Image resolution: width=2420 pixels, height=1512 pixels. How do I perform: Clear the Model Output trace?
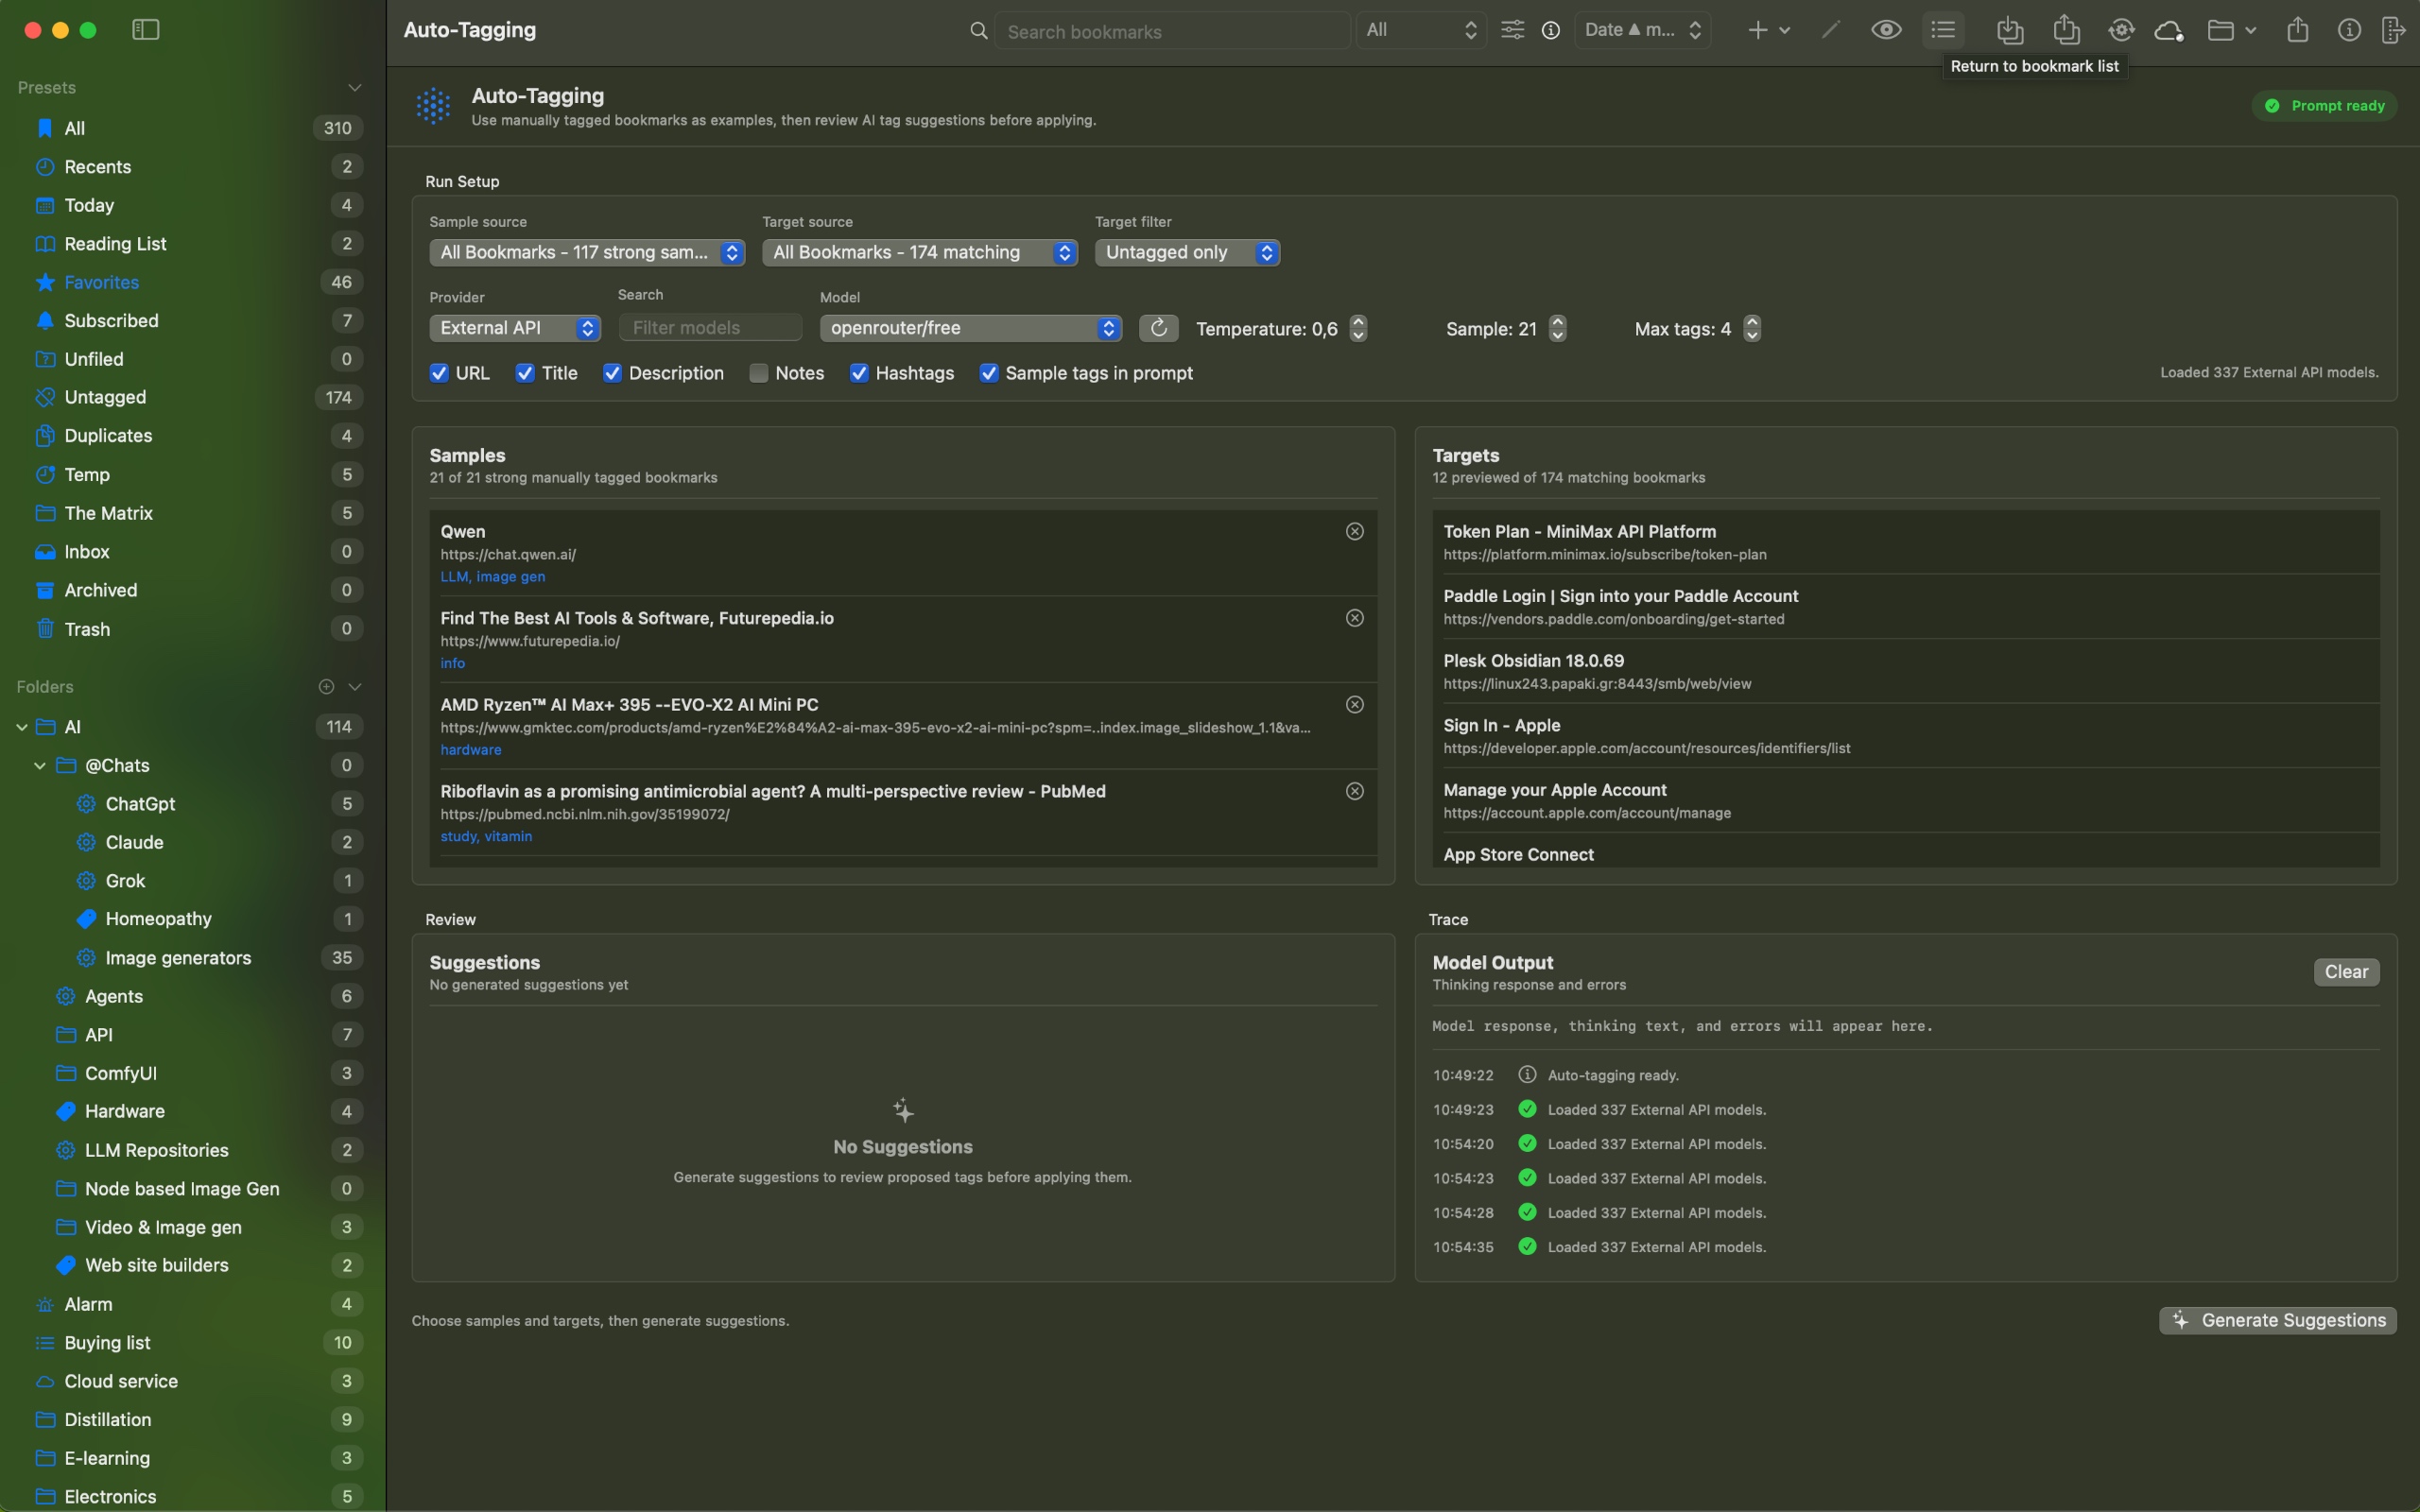(2346, 971)
